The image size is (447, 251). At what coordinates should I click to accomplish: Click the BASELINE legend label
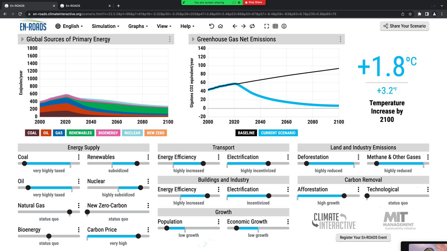(246, 133)
